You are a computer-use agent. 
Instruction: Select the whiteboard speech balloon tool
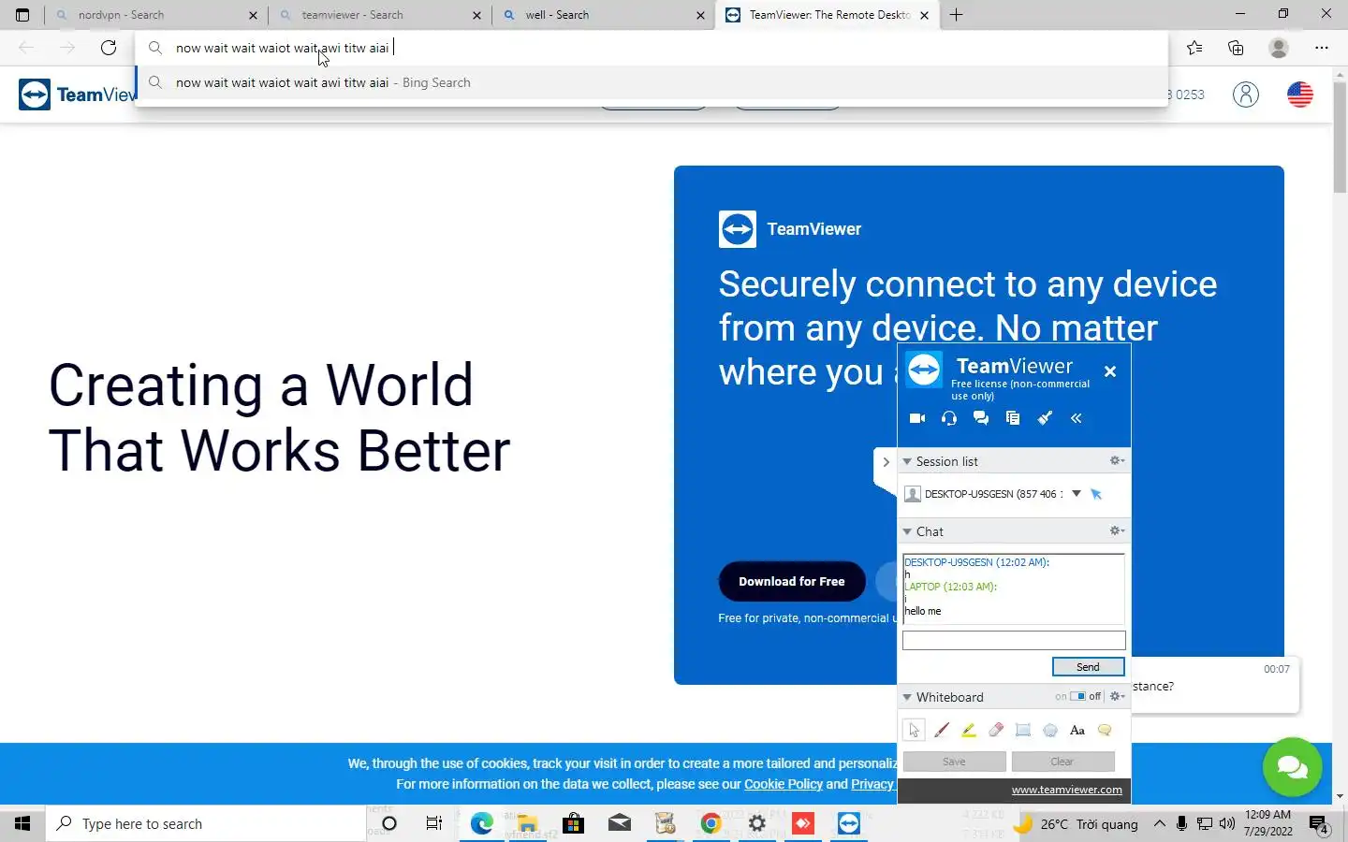(1105, 730)
